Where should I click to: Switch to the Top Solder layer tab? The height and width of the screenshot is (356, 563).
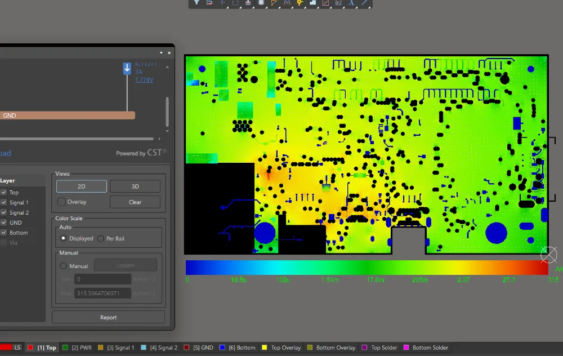click(x=379, y=348)
